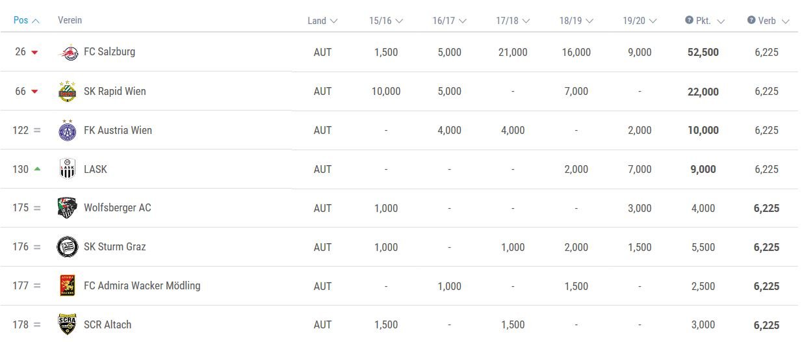The height and width of the screenshot is (342, 802).
Task: Click the SK Sturm Graz logo
Action: [68, 247]
